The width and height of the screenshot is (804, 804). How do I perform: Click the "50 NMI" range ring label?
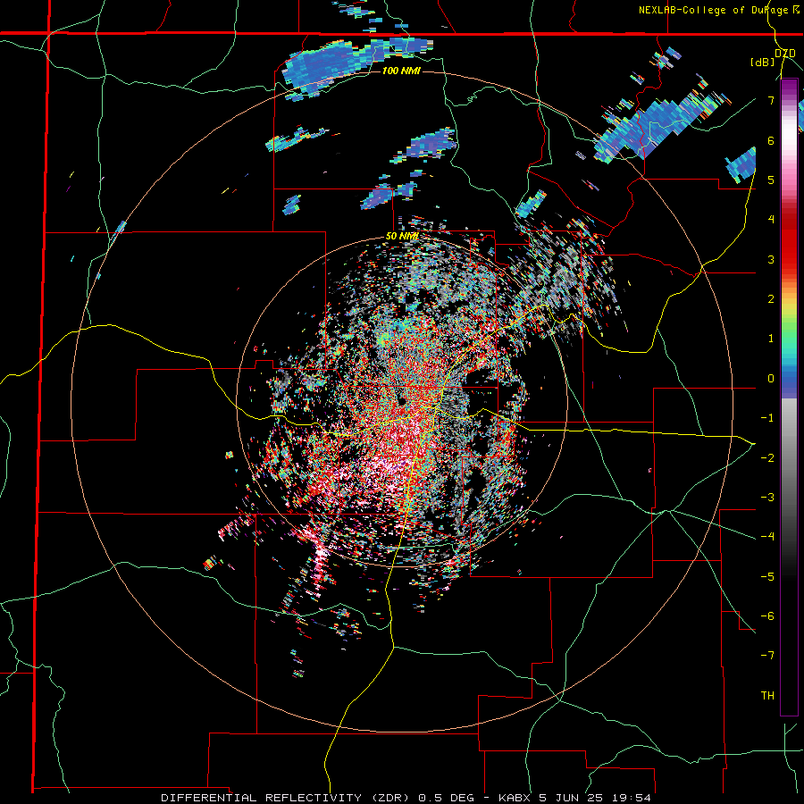tap(402, 237)
